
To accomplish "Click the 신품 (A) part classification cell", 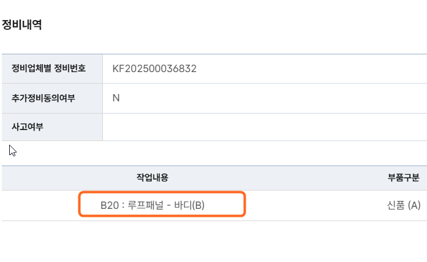I will (399, 205).
